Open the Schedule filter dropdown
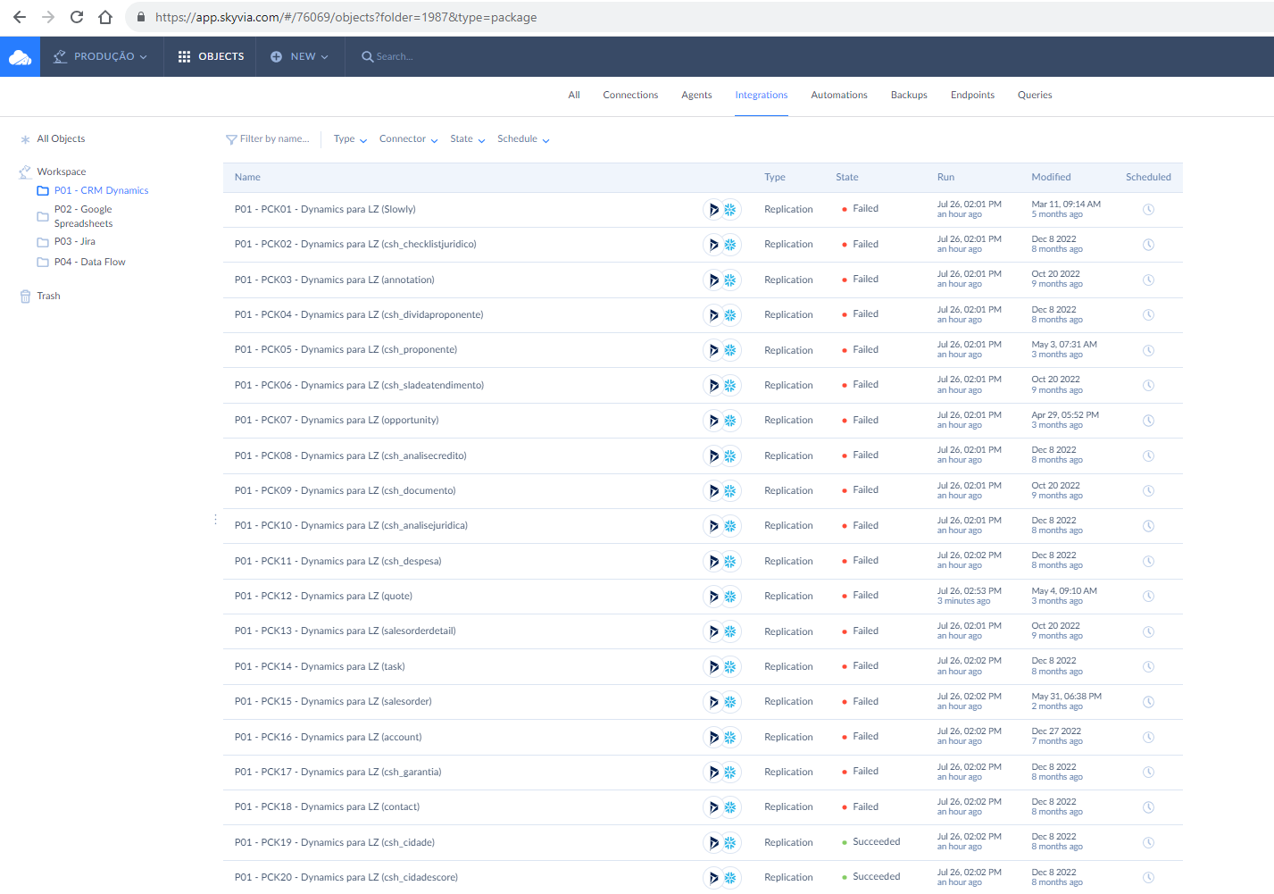The height and width of the screenshot is (894, 1274). (x=523, y=139)
